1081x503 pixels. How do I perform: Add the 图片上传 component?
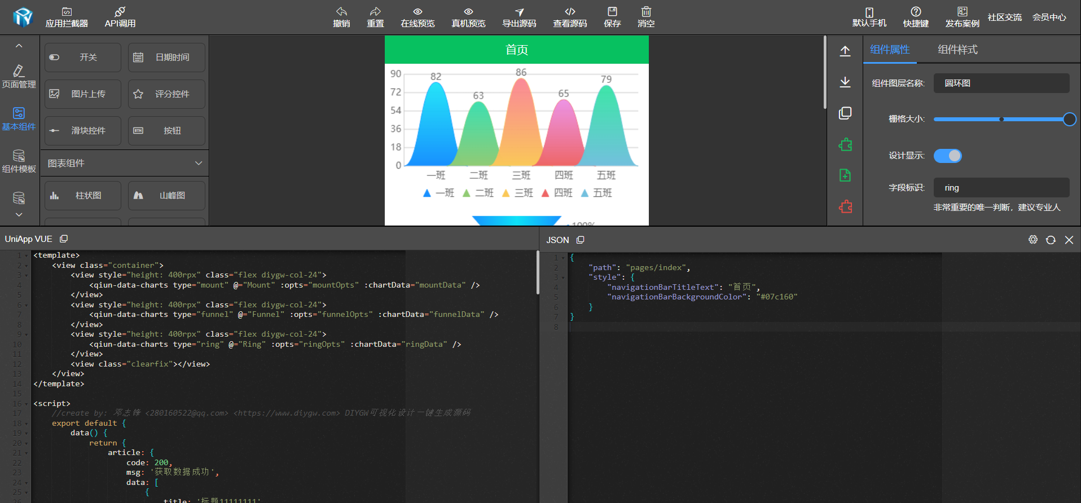[x=83, y=94]
